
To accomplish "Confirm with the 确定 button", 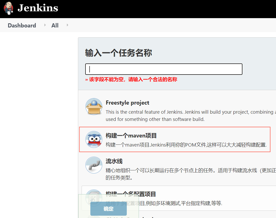I will pos(108,209).
